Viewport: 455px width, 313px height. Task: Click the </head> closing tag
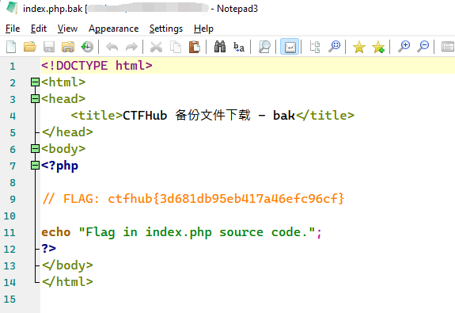(x=67, y=132)
